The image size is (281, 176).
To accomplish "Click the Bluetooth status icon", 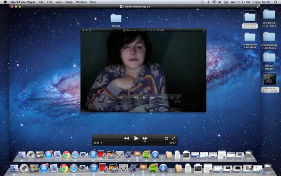I will (208, 2).
